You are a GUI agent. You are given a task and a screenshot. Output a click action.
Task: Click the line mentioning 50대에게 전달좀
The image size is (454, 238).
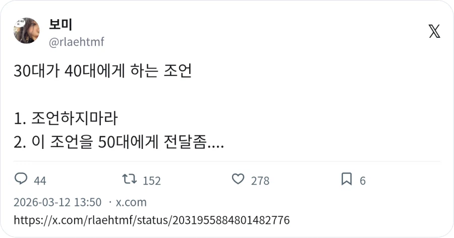pyautogui.click(x=119, y=142)
